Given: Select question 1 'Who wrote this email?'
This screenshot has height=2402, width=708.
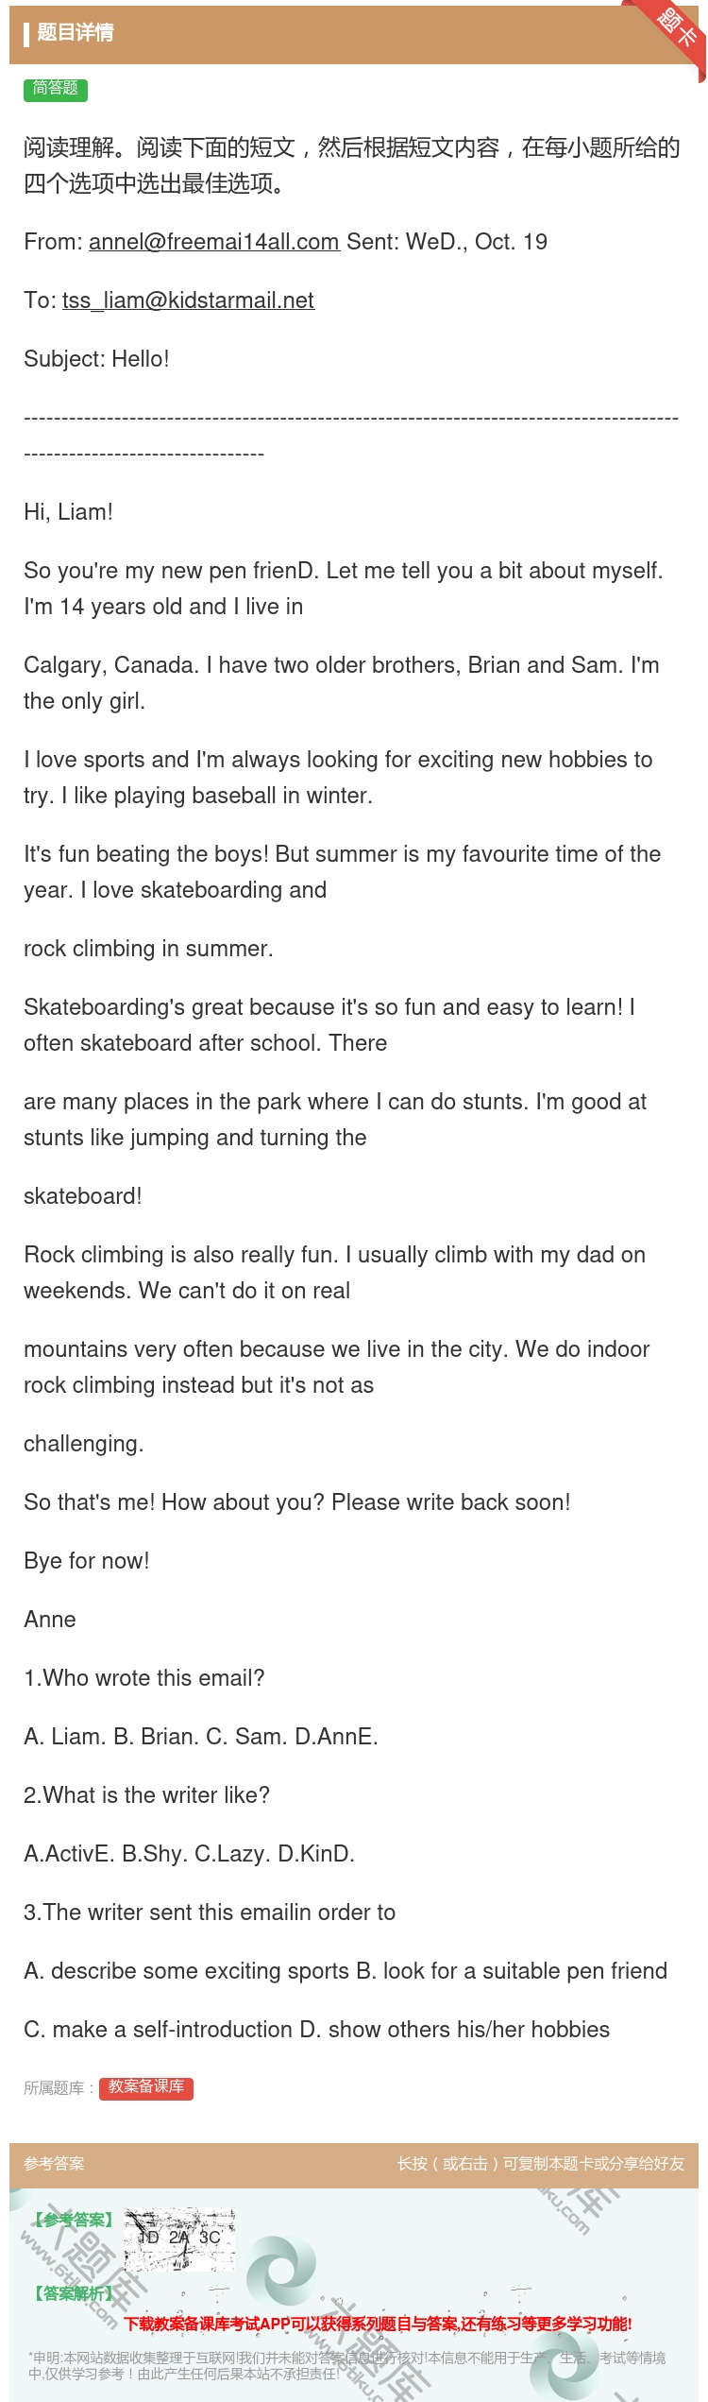Looking at the screenshot, I should pos(144,1678).
